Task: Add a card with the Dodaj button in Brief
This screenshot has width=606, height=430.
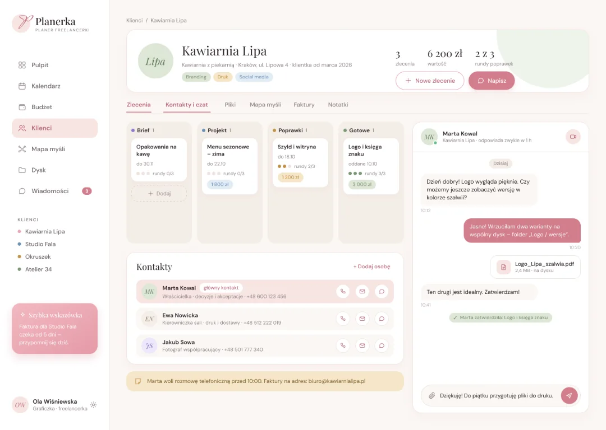Action: point(159,194)
